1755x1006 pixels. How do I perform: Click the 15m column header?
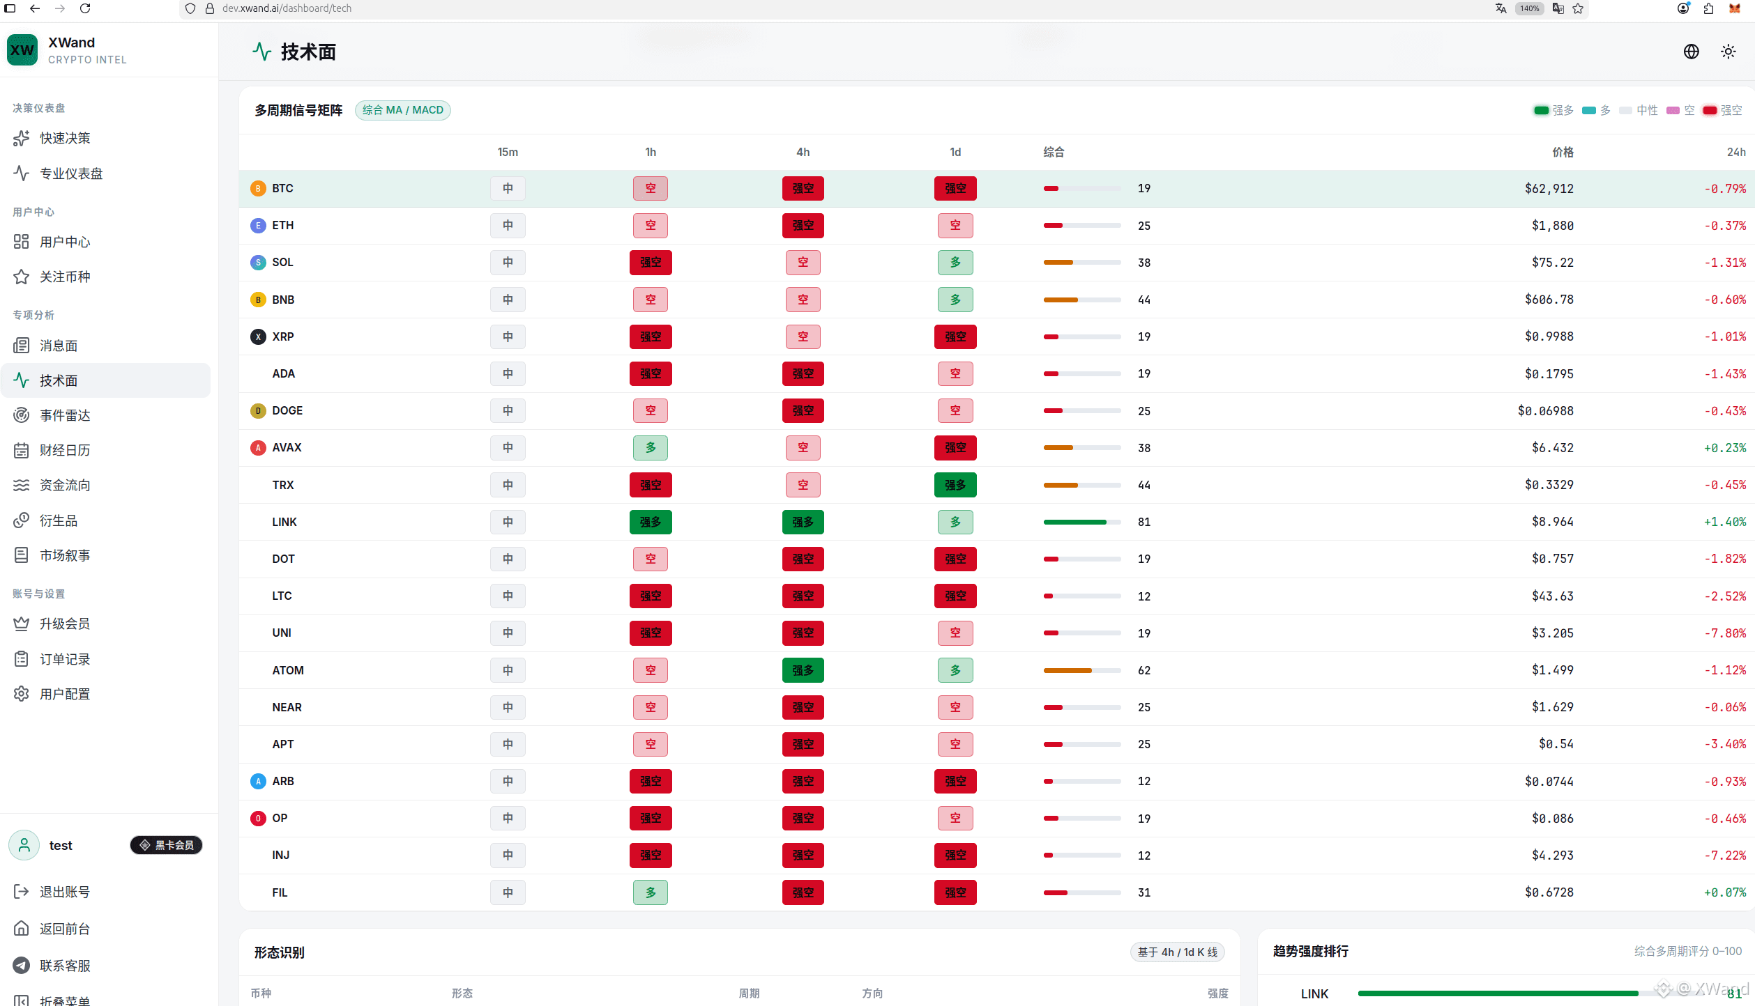click(508, 152)
